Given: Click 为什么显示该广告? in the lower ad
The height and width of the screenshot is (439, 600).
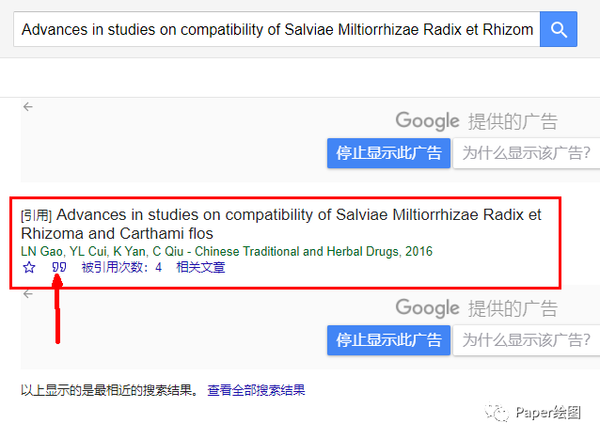Looking at the screenshot, I should tap(527, 340).
